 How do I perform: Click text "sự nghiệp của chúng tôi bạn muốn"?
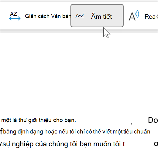[x=57, y=144]
